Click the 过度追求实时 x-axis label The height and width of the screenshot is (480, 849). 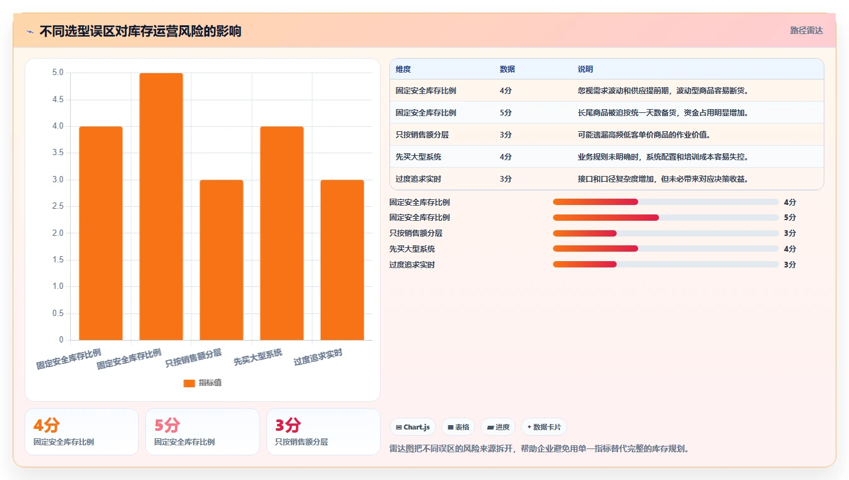click(x=318, y=357)
